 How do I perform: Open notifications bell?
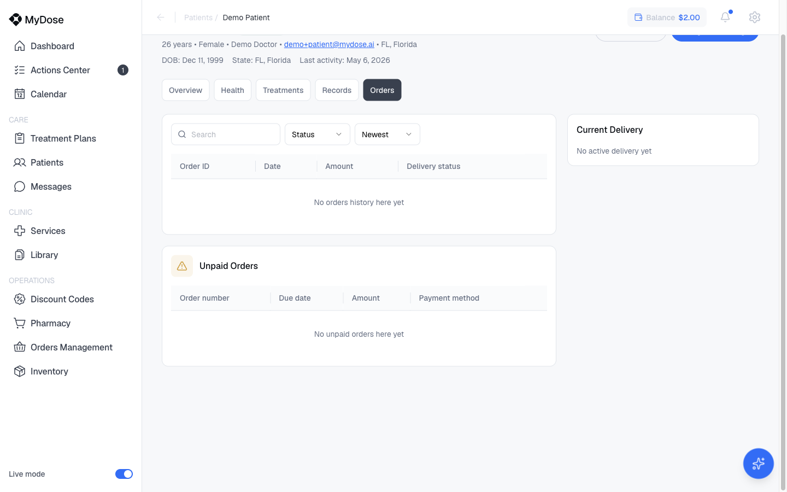coord(725,17)
